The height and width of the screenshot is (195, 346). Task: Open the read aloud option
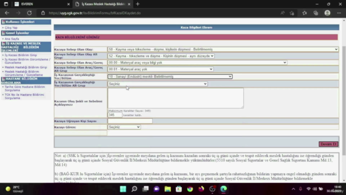[282, 13]
